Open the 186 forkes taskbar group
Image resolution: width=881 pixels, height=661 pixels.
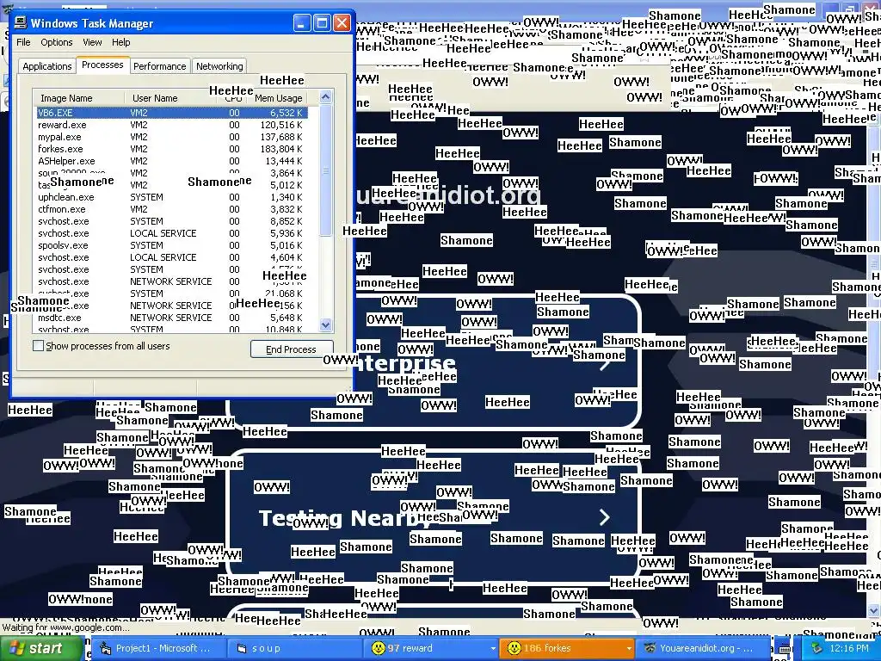click(567, 648)
